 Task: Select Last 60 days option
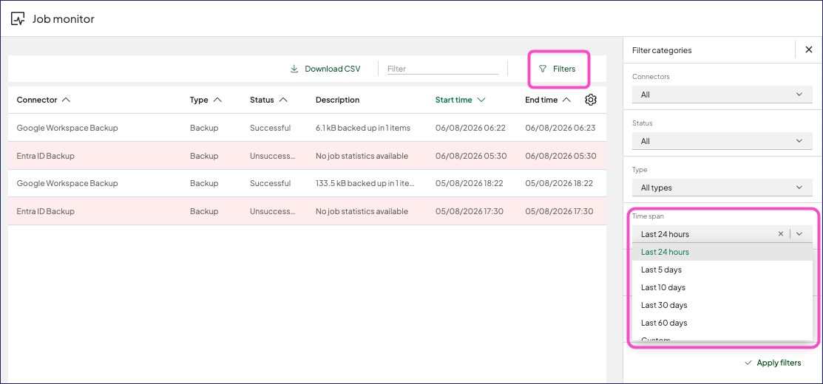click(722, 323)
